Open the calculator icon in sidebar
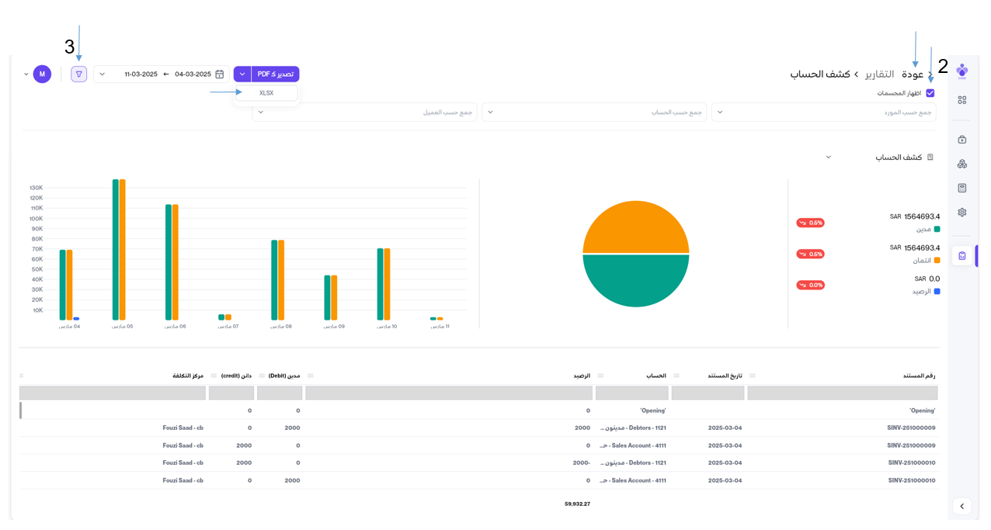The height and width of the screenshot is (530, 991). 962,188
